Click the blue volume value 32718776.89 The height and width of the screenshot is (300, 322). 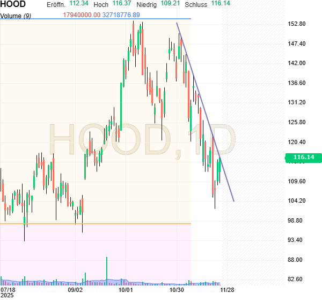[121, 15]
